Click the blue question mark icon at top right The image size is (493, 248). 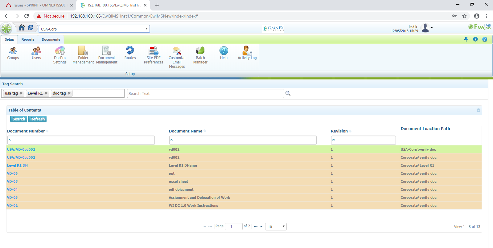[485, 39]
